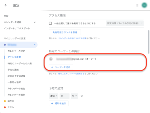150x113 pixels.
Task: Jump to カレンダーの削除 section
Action: click(16, 95)
